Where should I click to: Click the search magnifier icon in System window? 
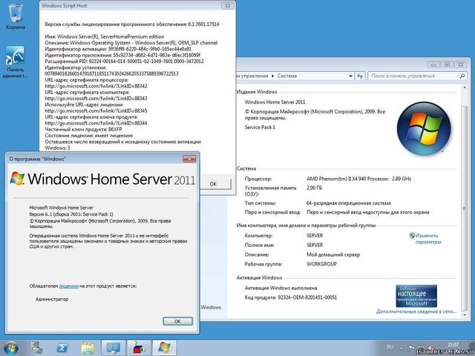pos(462,76)
